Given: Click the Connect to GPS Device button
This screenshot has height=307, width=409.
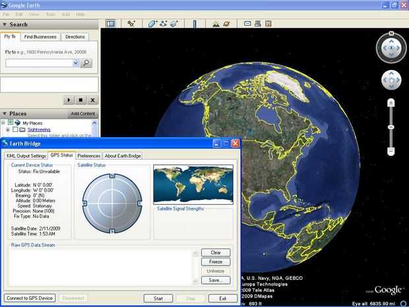Looking at the screenshot, I should (x=30, y=298).
